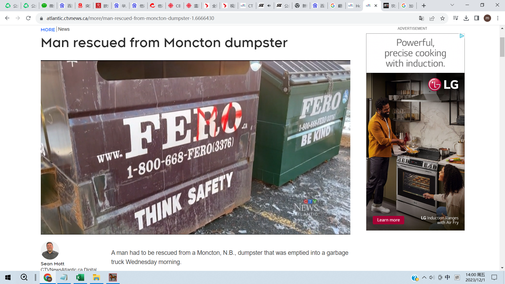505x284 pixels.
Task: Switch to the Google translate tab
Action: [336, 6]
